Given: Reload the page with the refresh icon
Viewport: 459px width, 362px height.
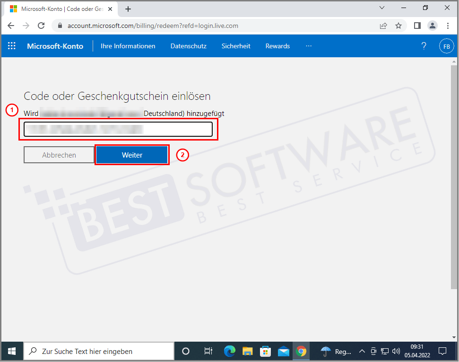Looking at the screenshot, I should click(x=41, y=26).
